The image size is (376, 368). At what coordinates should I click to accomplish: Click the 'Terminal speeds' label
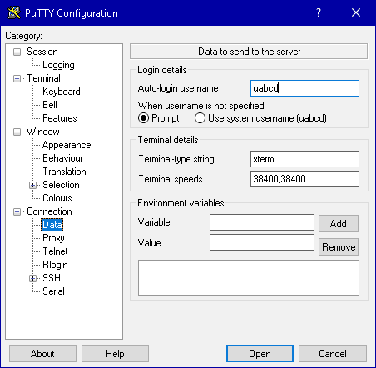click(171, 179)
